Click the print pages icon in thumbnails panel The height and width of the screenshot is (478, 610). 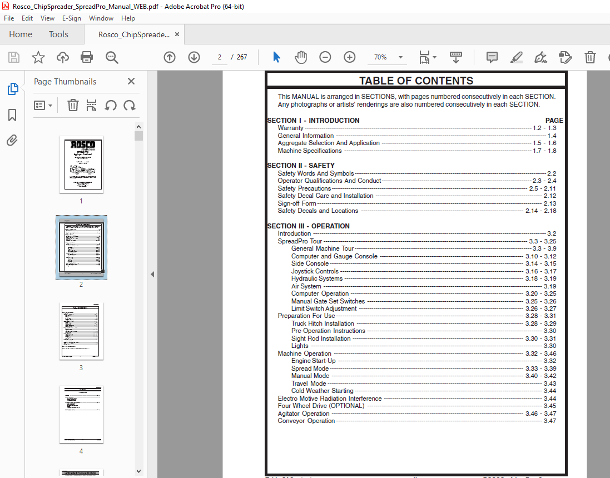pos(91,106)
